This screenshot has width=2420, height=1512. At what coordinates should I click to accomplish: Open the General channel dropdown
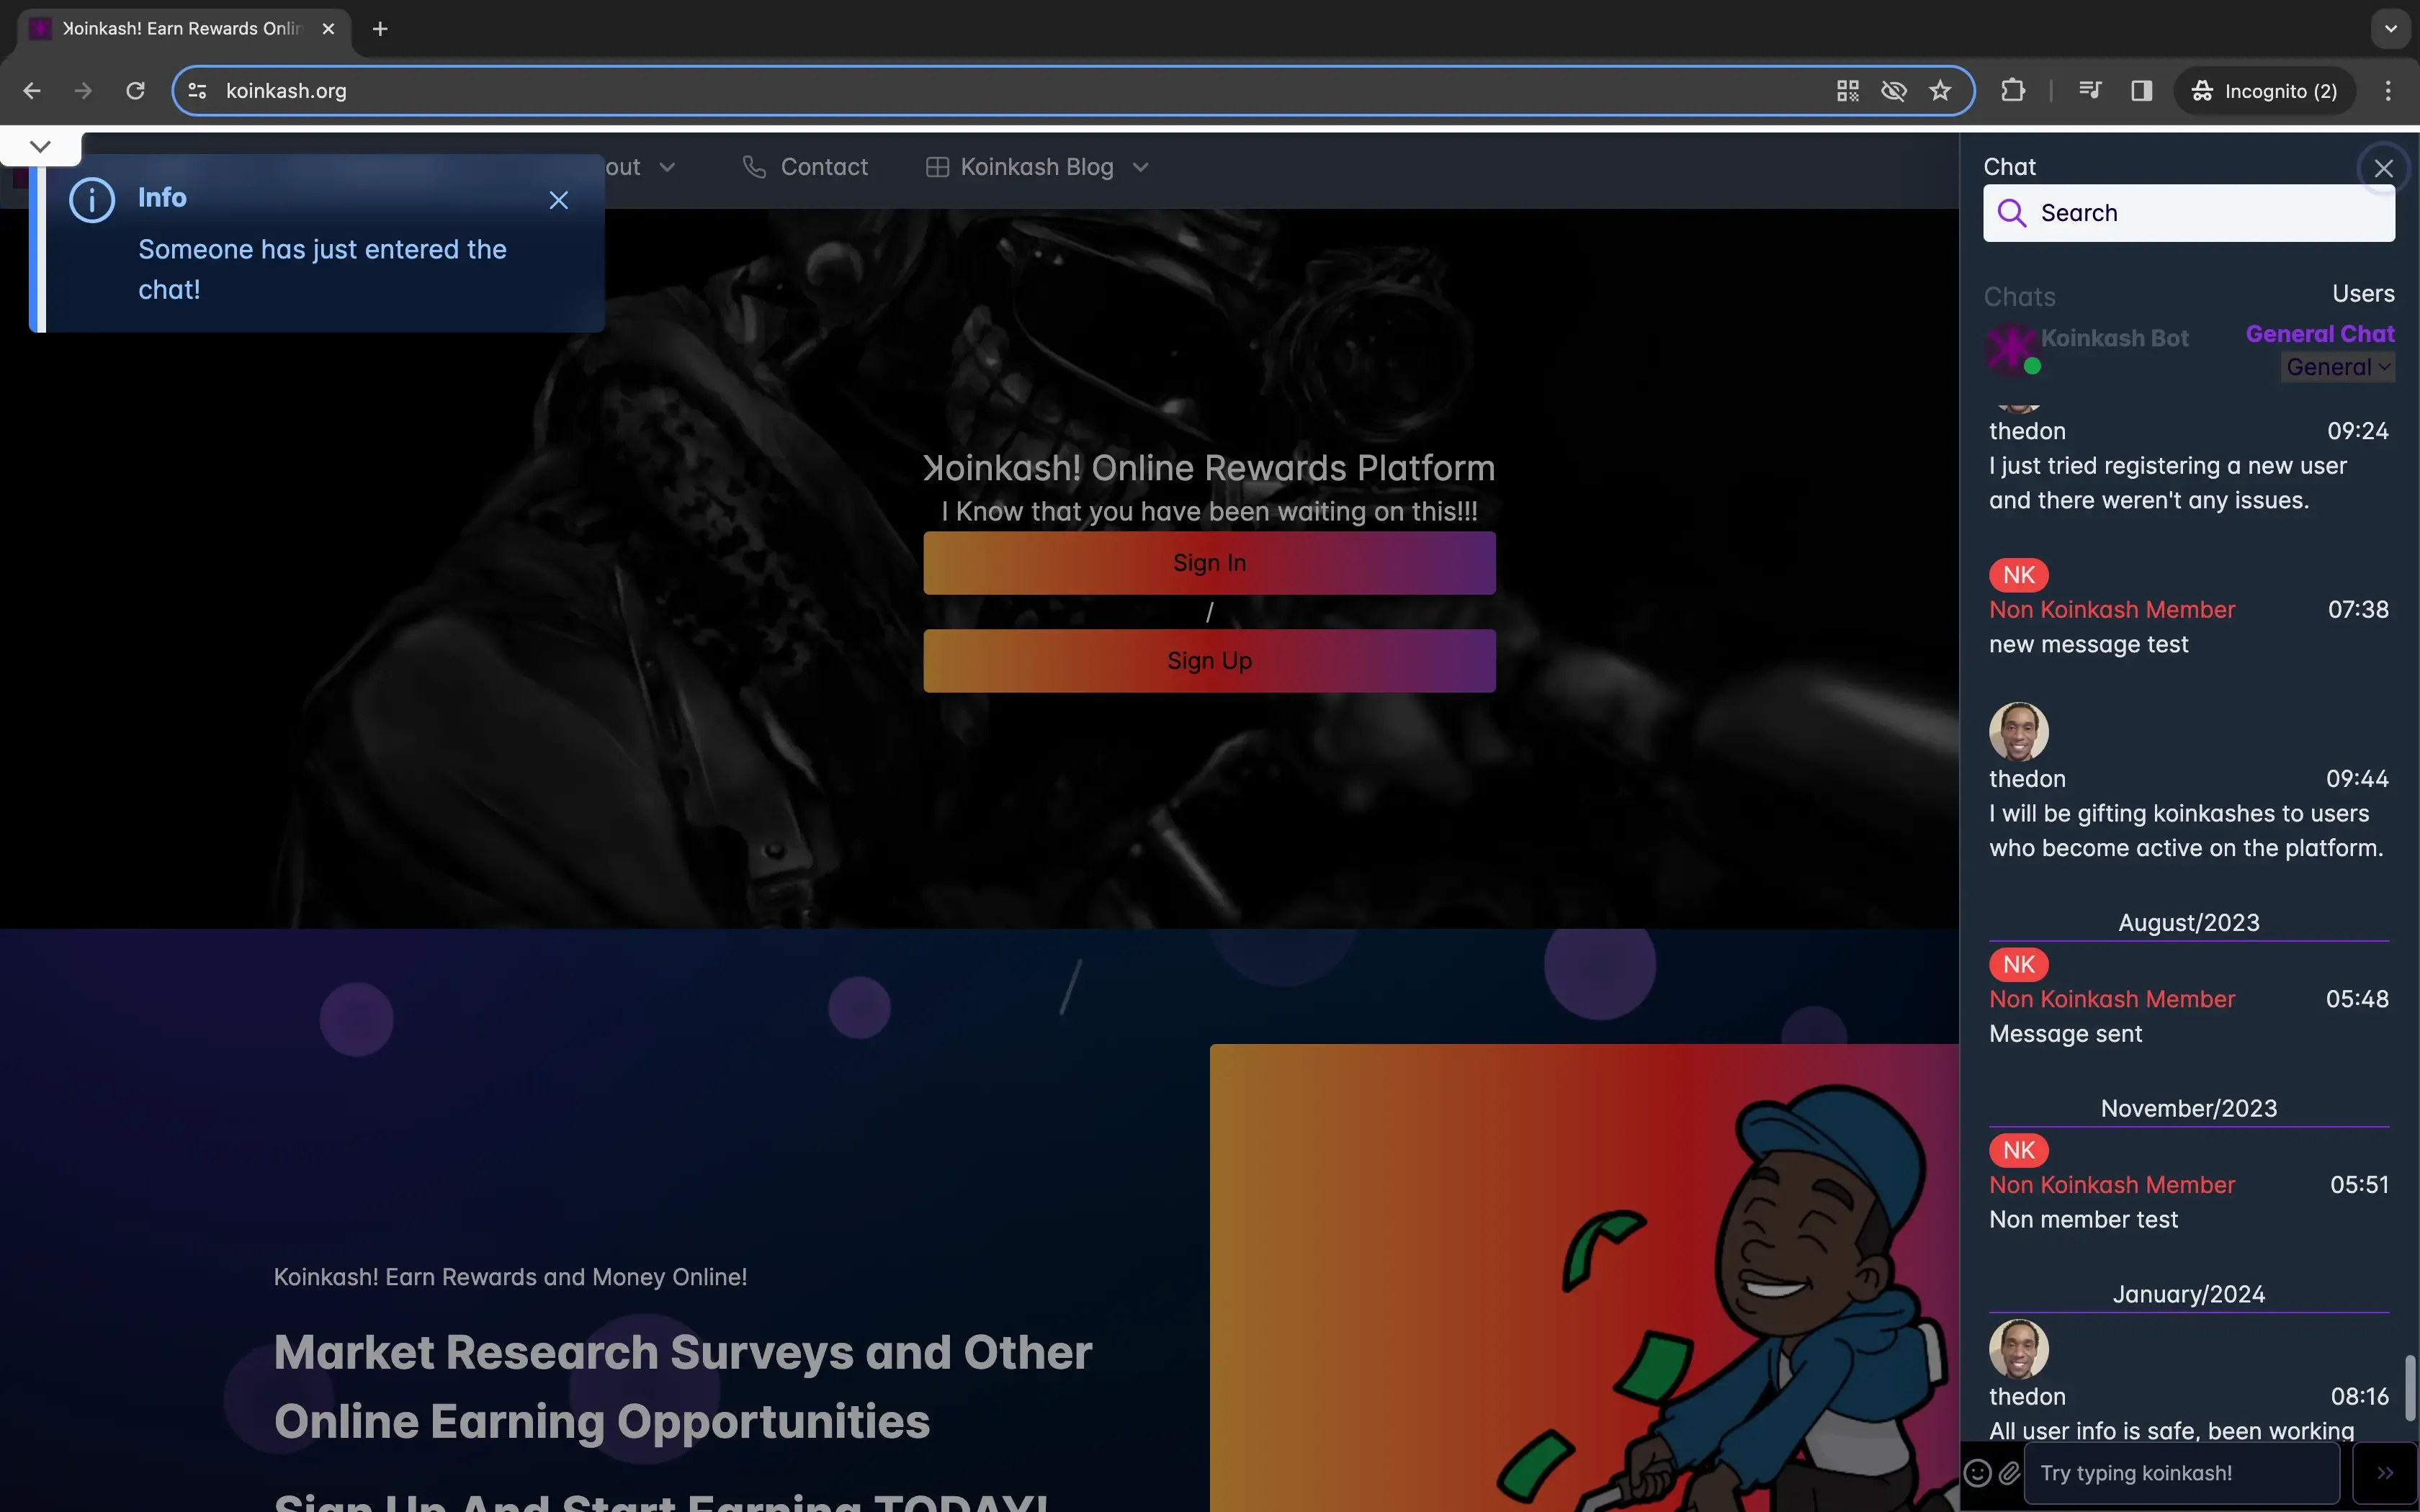coord(2338,367)
